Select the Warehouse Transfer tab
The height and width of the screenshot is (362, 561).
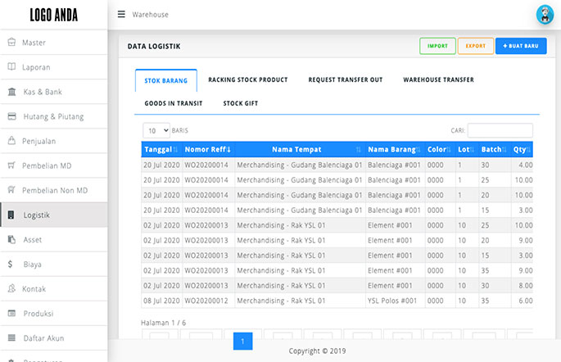click(438, 79)
